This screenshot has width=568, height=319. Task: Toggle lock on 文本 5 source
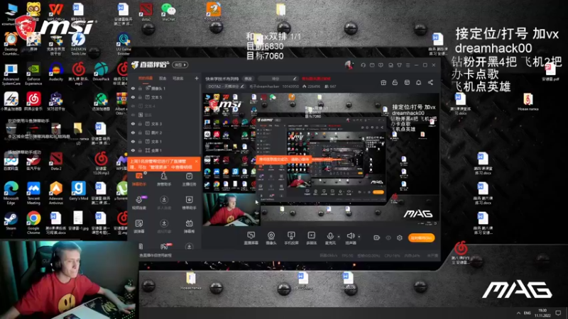click(x=140, y=97)
